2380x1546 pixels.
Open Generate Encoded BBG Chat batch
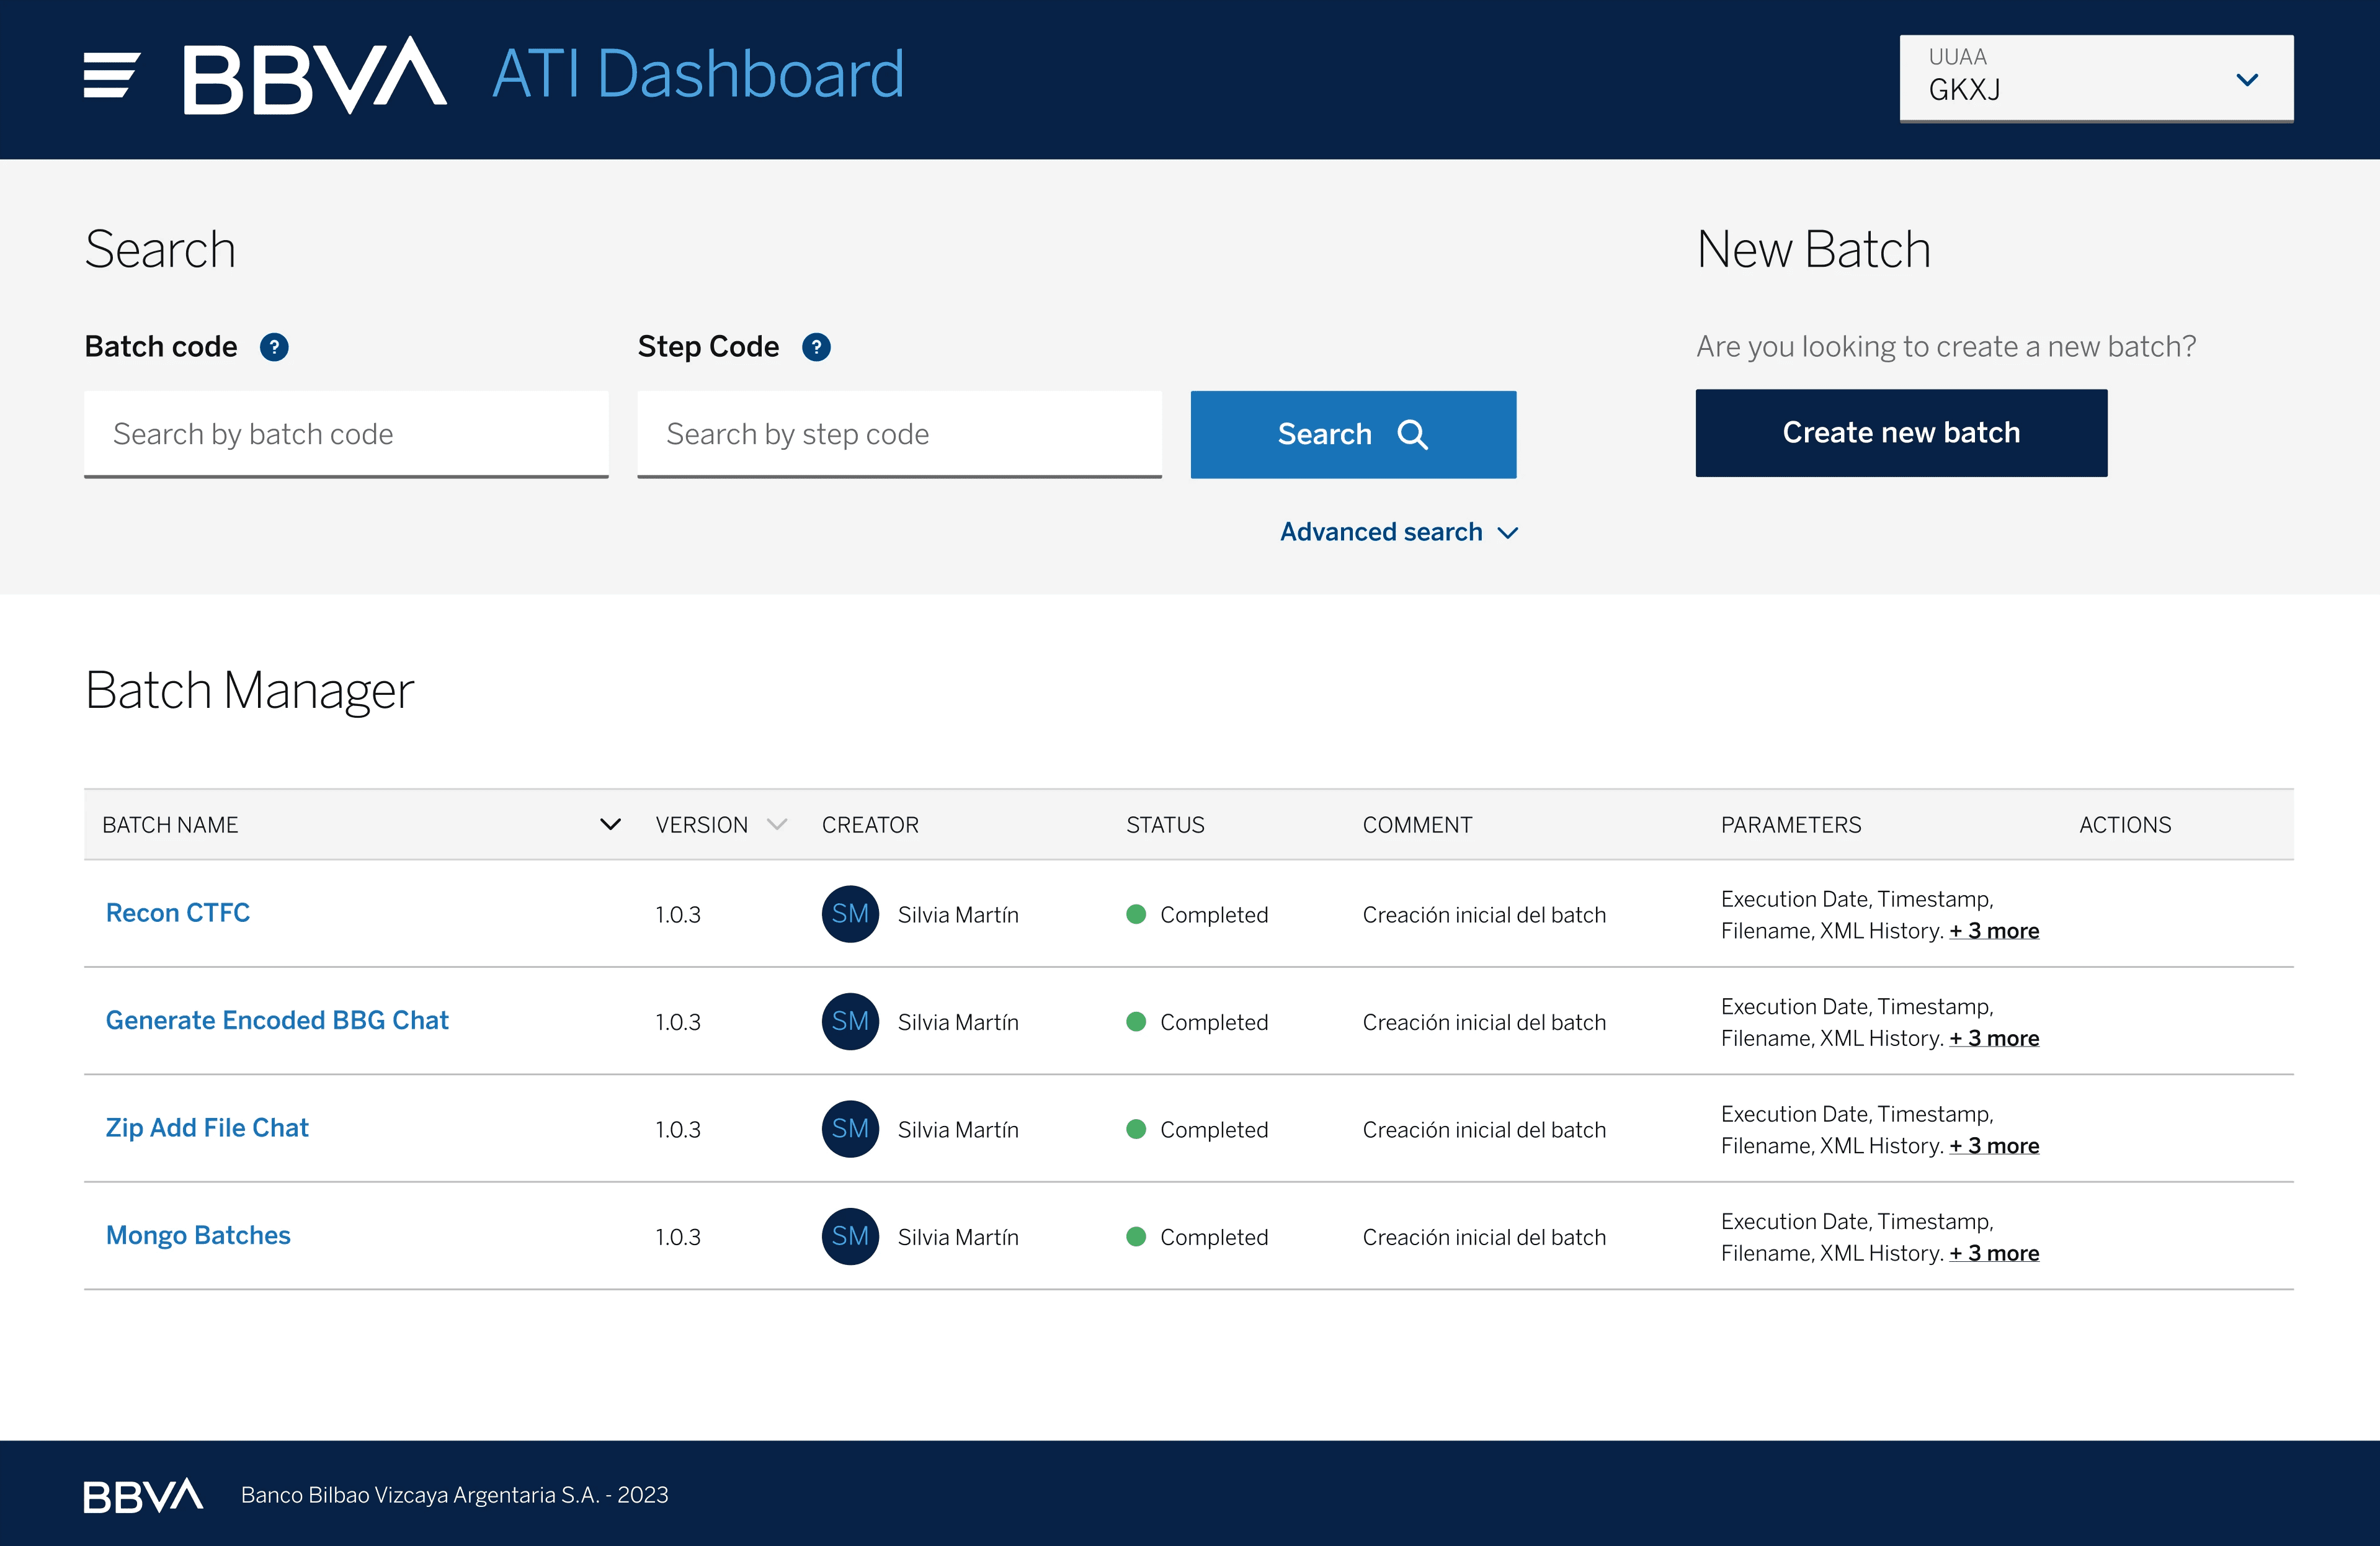pyautogui.click(x=277, y=1020)
